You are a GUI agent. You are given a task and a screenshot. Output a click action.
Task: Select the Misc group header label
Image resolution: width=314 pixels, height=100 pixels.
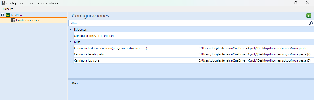77,42
